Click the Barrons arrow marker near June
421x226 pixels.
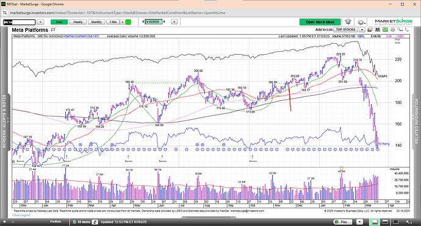(x=162, y=157)
